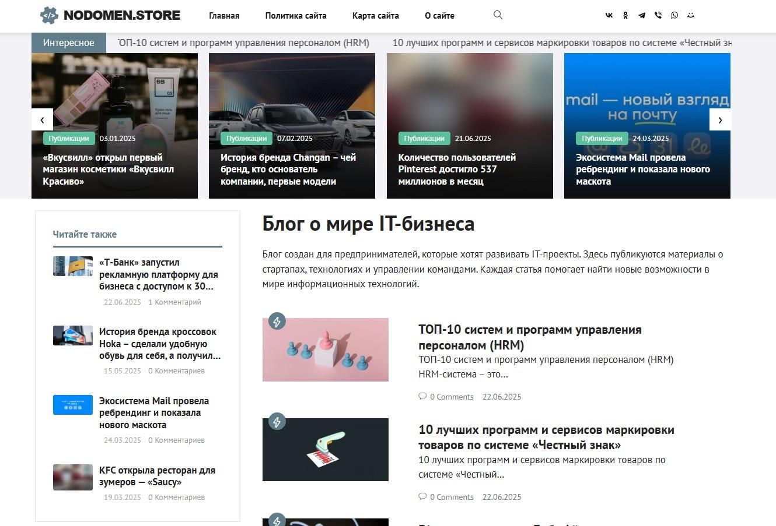Open the Политика сайта menu item
The image size is (776, 526).
point(296,16)
